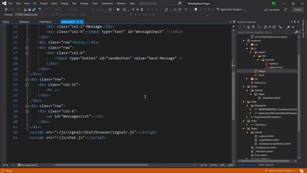Collapse the Areas folder node
This screenshot has height=173, width=307.
click(244, 86)
